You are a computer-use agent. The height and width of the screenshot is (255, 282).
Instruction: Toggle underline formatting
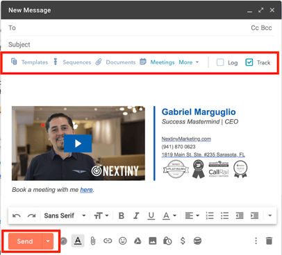point(151,216)
